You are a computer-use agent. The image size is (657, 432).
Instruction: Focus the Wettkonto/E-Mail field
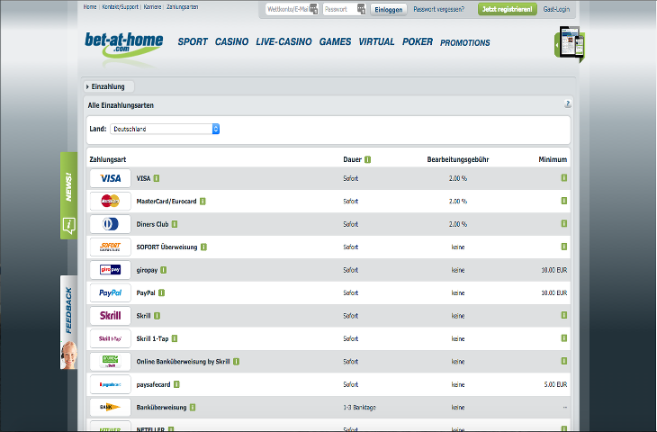coord(292,9)
